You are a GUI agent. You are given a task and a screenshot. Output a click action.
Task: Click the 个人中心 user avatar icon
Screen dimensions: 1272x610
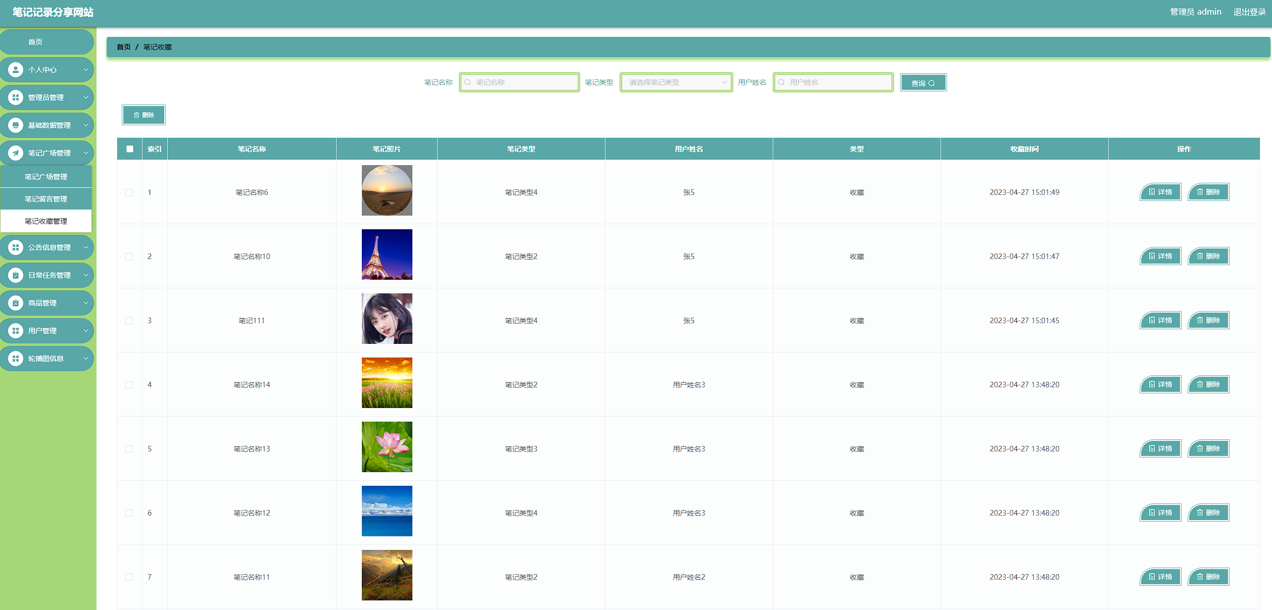tap(16, 70)
